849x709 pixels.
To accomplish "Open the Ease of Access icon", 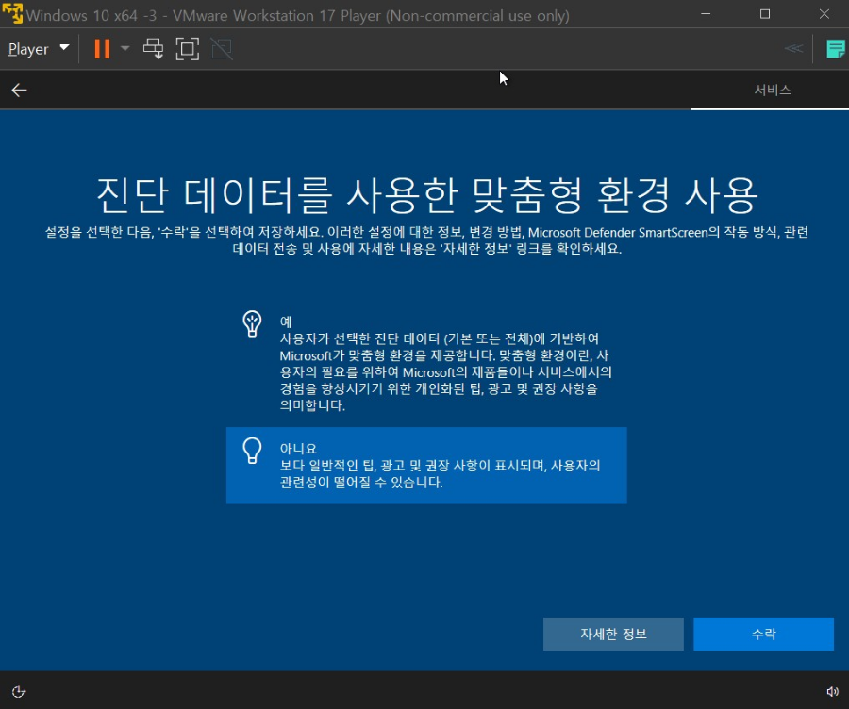I will coord(19,692).
